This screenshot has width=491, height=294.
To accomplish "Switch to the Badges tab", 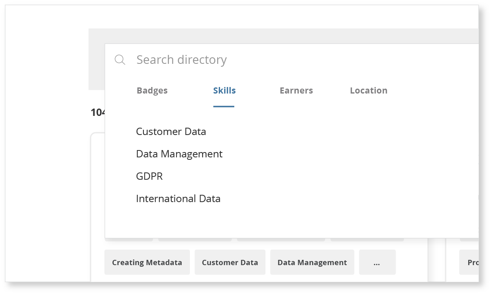I will (152, 91).
